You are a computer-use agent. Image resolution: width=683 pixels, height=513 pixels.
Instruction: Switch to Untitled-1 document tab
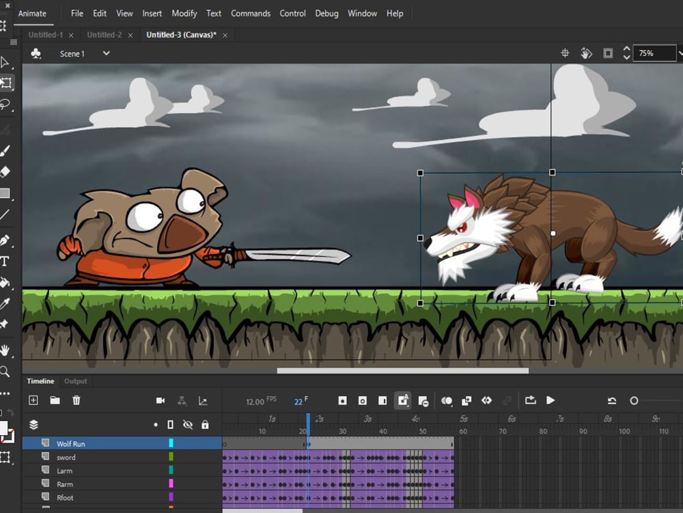click(45, 35)
